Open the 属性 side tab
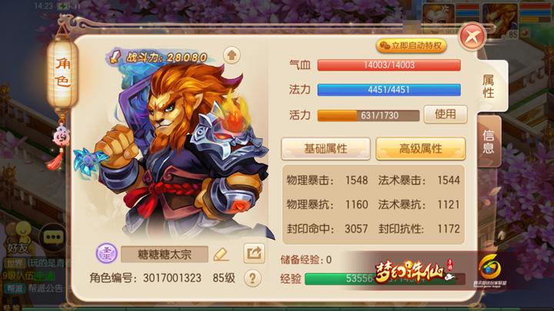 click(489, 86)
